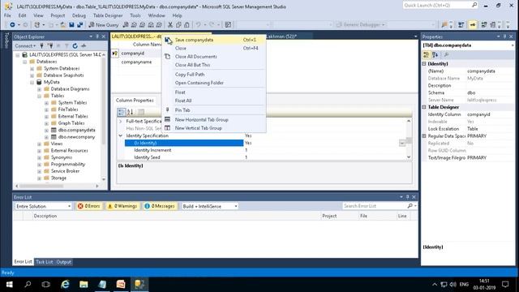The height and width of the screenshot is (292, 519).
Task: Choose Close All Documents in the context menu
Action: [214, 57]
